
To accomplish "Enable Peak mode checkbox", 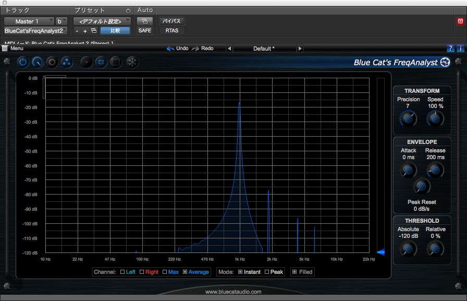I will pos(267,272).
